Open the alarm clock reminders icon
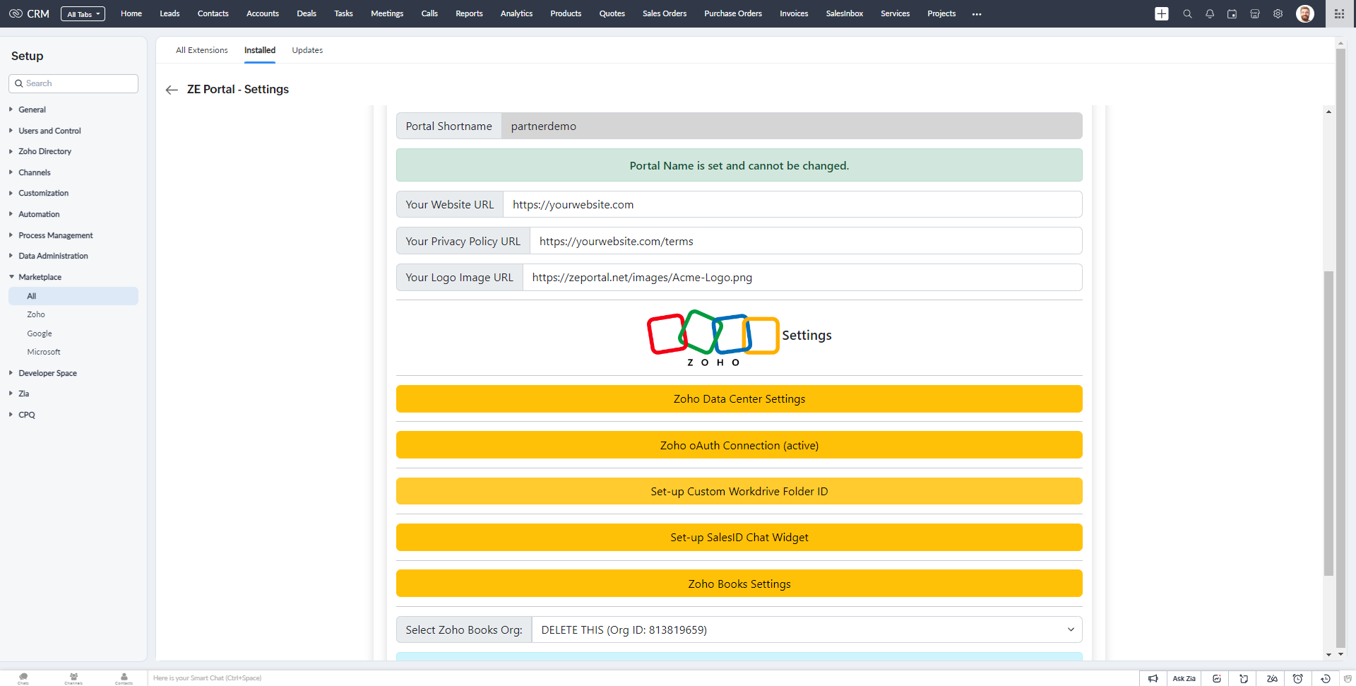1356x686 pixels. [x=1298, y=678]
